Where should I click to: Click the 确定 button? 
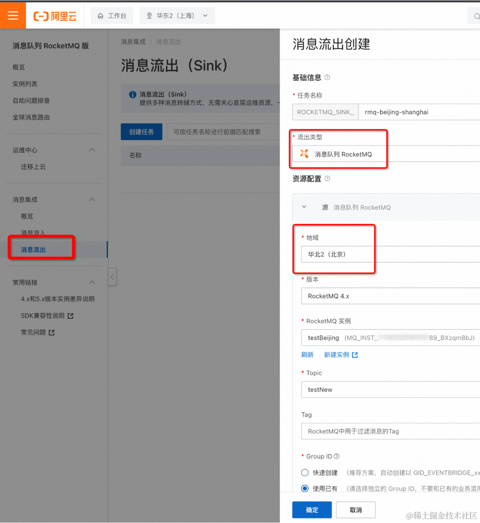(312, 510)
